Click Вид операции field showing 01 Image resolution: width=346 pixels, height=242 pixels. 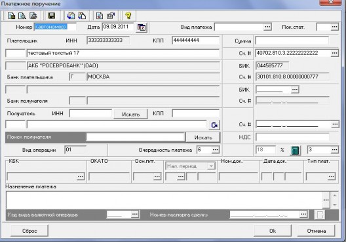[75, 150]
